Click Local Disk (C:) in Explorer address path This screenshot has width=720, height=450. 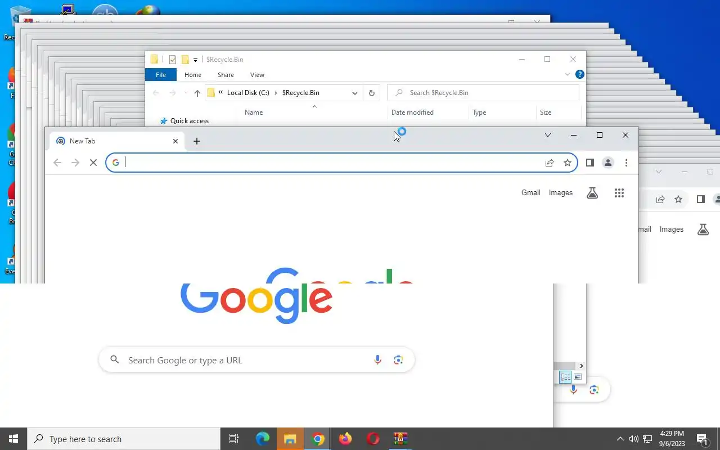click(x=248, y=93)
